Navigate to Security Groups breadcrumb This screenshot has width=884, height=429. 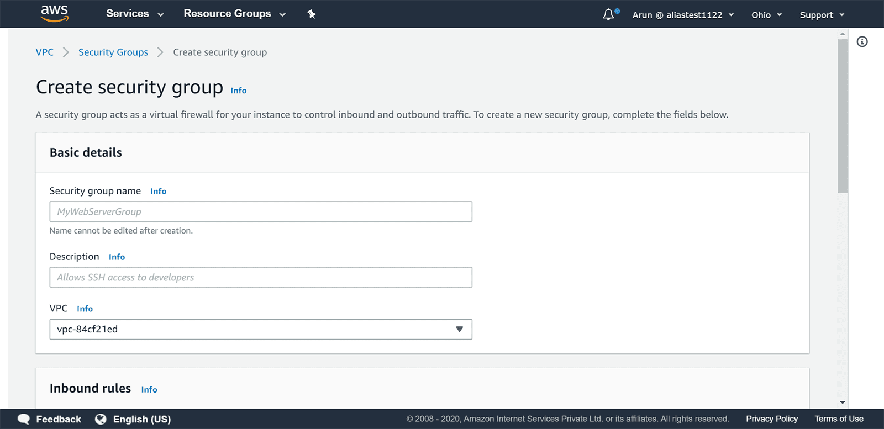coord(113,52)
